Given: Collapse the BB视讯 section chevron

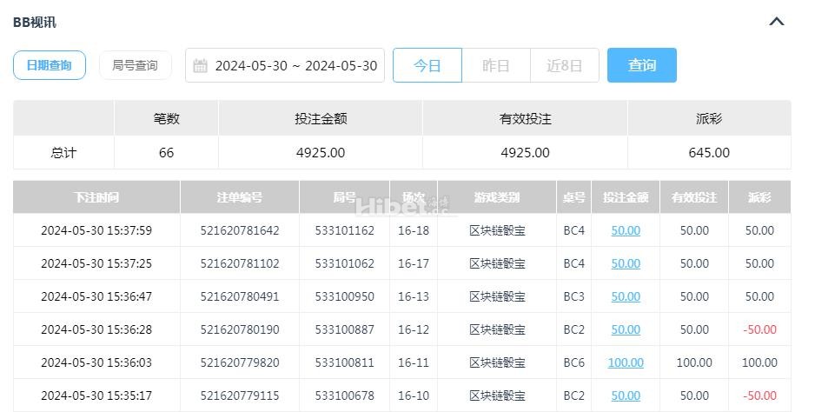Looking at the screenshot, I should [777, 22].
